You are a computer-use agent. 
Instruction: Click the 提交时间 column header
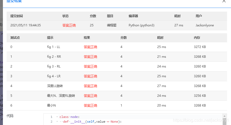16,16
